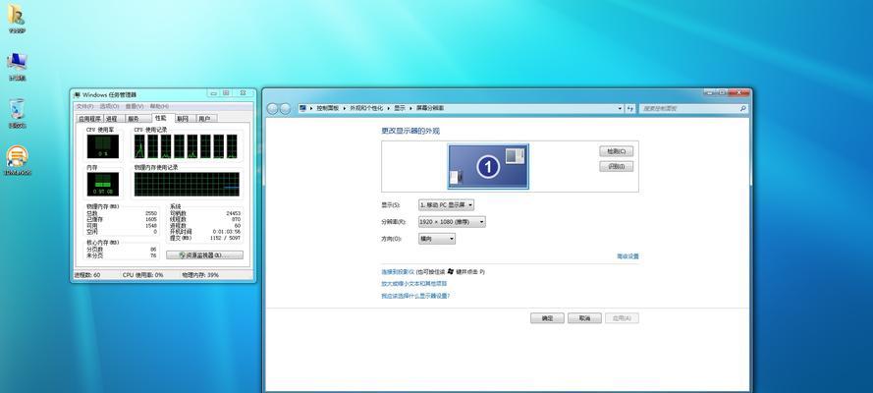873x393 pixels.
Task: Click the 取消 button
Action: (584, 318)
